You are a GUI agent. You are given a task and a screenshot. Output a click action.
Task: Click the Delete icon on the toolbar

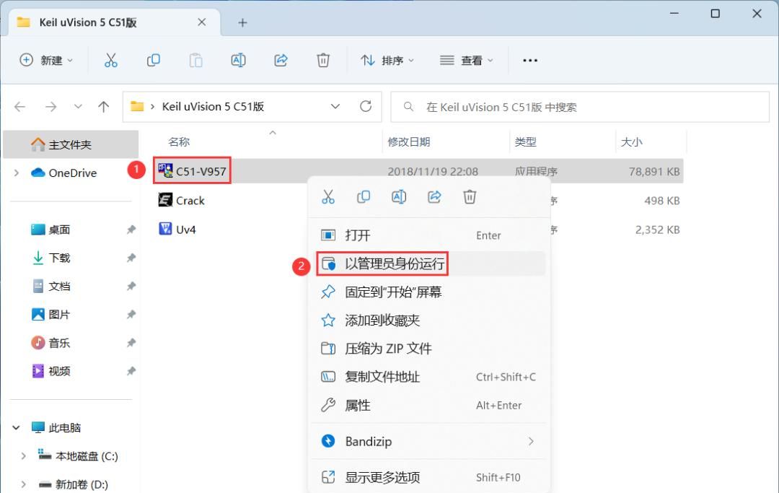click(x=323, y=60)
